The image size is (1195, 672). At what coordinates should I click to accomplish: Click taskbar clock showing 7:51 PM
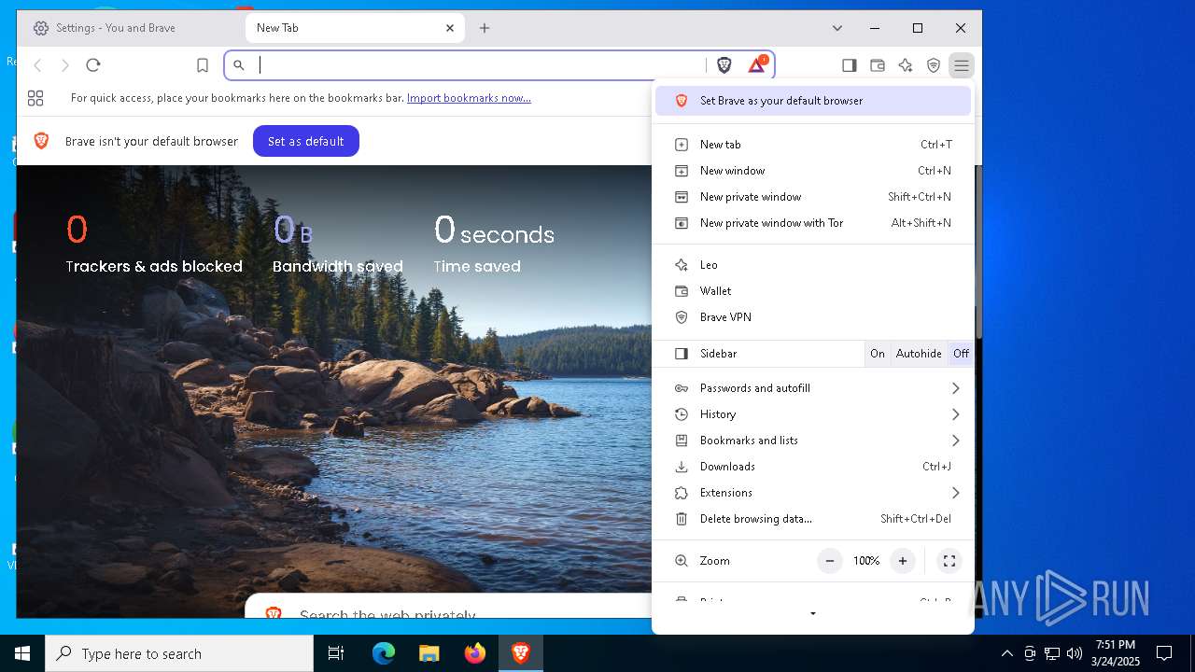tap(1116, 653)
